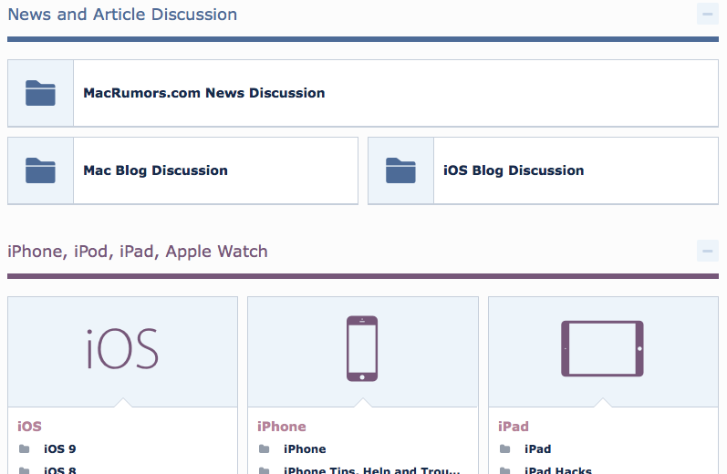Select the iPhone subforum row
Screen dimensions: 727x474
tap(305, 449)
